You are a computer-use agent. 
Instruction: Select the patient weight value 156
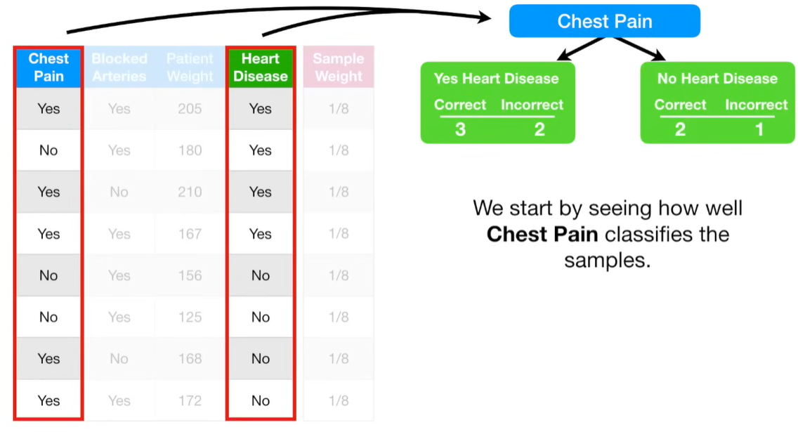click(x=190, y=275)
